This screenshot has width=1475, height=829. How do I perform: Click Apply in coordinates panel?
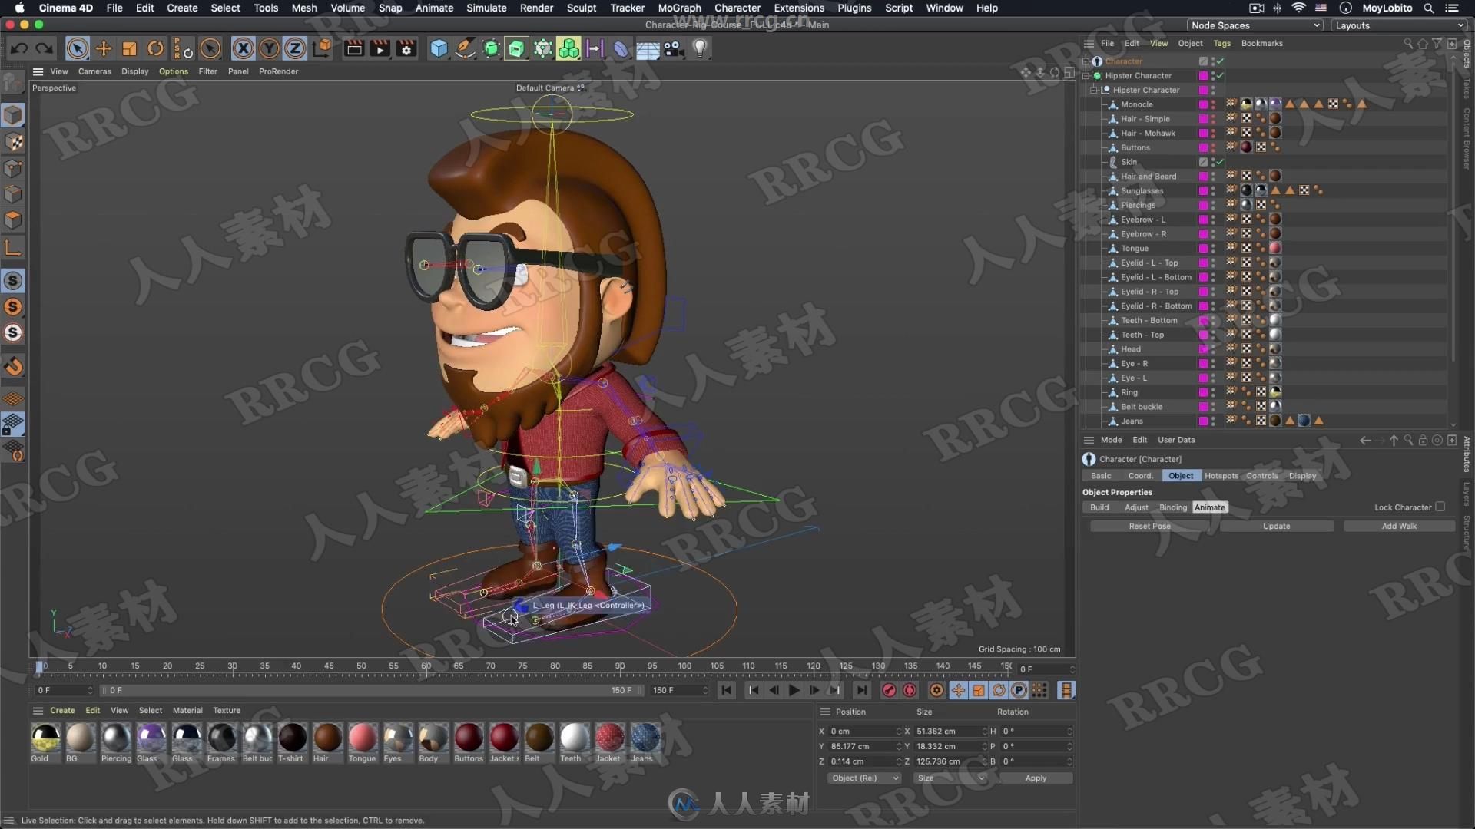1036,778
